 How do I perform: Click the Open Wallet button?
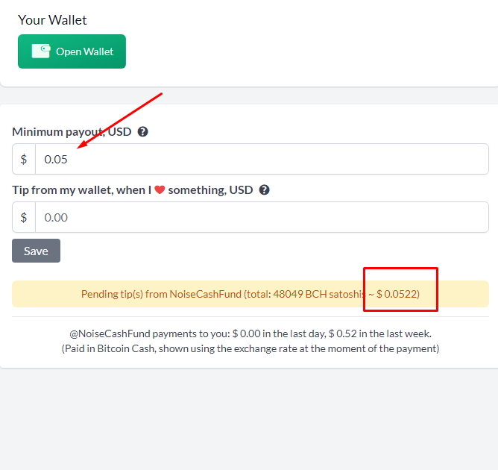pyautogui.click(x=72, y=51)
